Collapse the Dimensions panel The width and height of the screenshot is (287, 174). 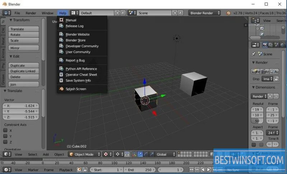coord(254,87)
